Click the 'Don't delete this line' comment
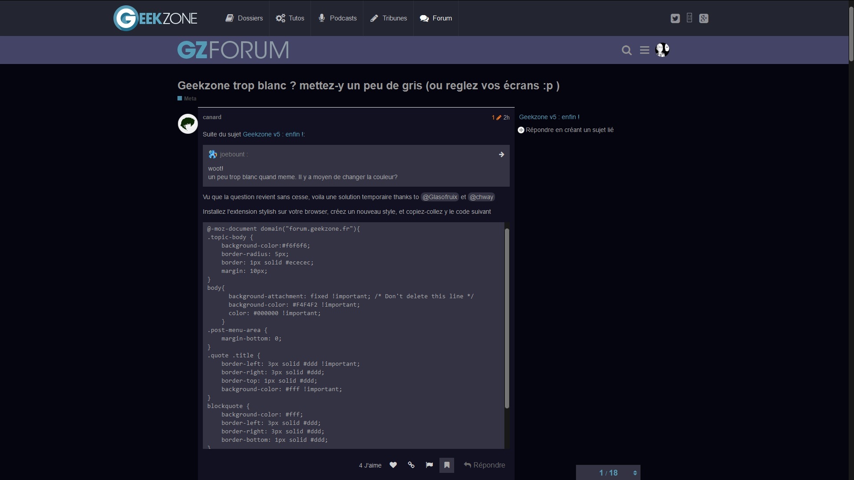Image resolution: width=854 pixels, height=480 pixels. 424,296
